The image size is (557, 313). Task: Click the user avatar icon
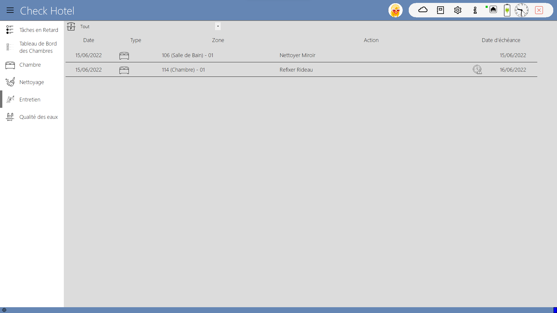click(395, 10)
